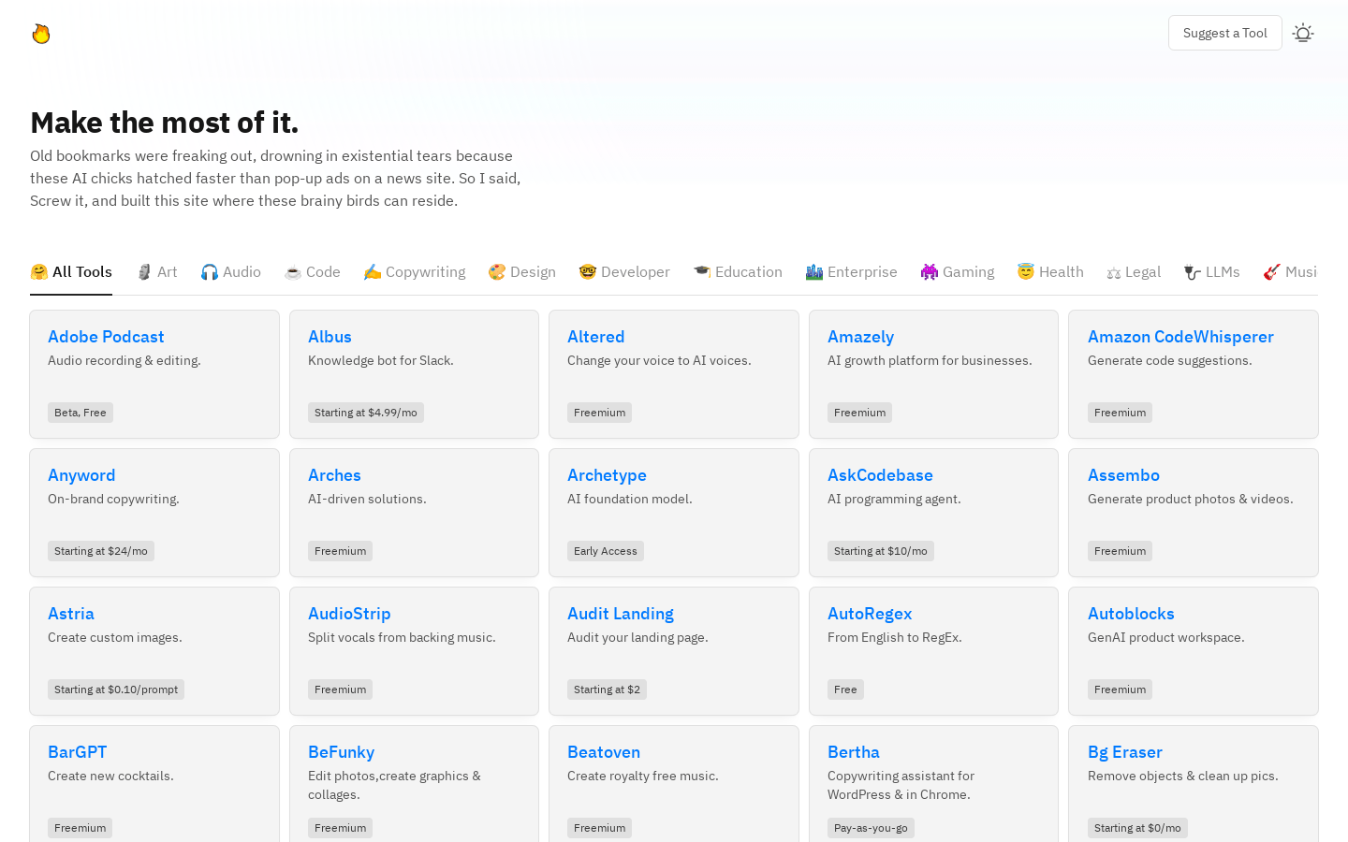Open the Anyword tool link
The image size is (1348, 842).
[x=81, y=475]
